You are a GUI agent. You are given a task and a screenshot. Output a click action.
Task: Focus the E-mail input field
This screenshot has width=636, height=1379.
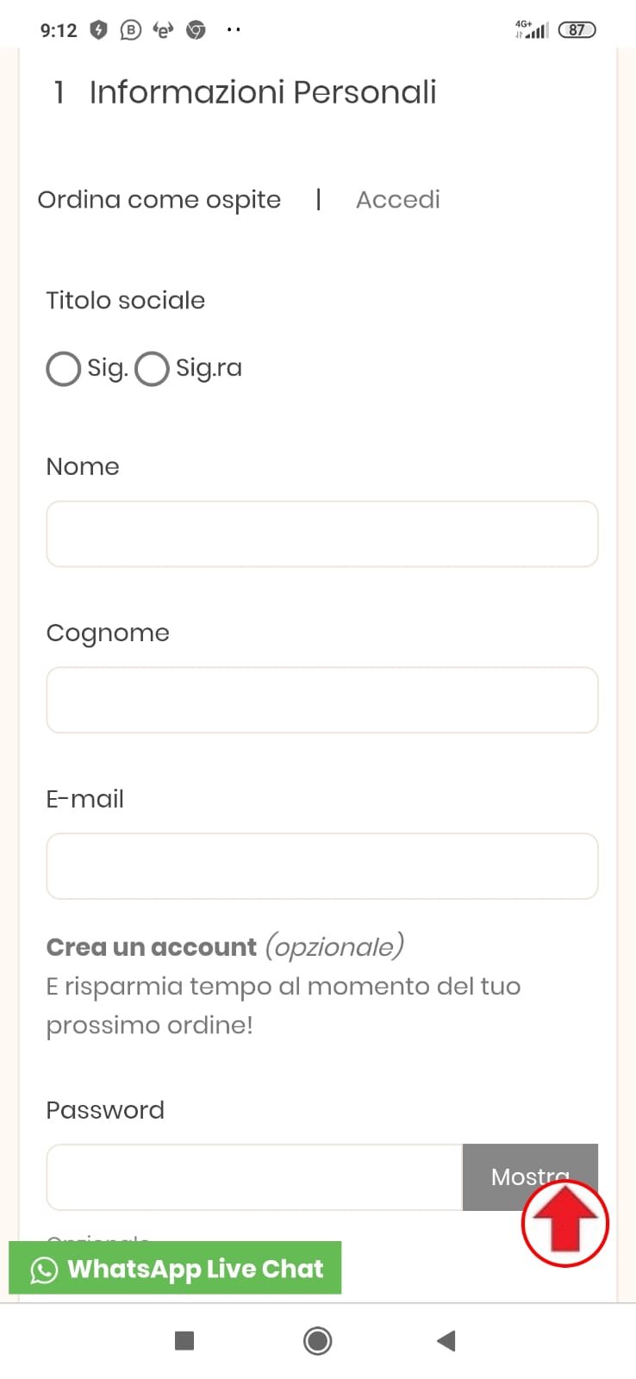[321, 866]
